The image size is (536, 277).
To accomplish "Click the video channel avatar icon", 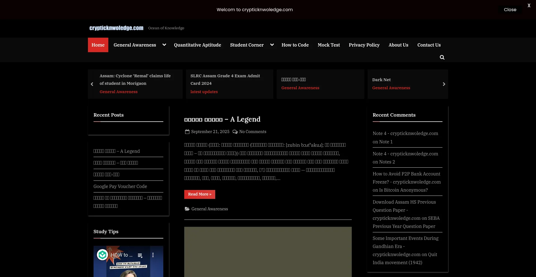I will [102, 255].
